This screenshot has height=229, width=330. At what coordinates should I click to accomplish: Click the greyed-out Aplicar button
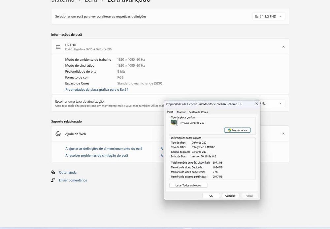[249, 196]
